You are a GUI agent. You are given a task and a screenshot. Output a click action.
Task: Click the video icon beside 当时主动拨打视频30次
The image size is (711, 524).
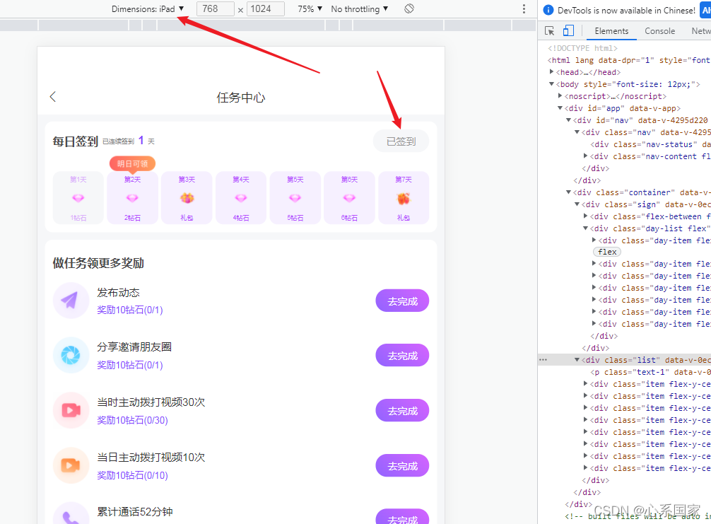pos(71,410)
